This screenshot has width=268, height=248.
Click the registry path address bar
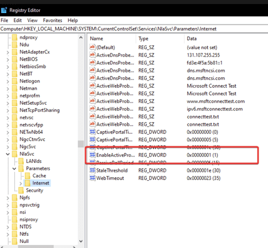[x=134, y=29]
